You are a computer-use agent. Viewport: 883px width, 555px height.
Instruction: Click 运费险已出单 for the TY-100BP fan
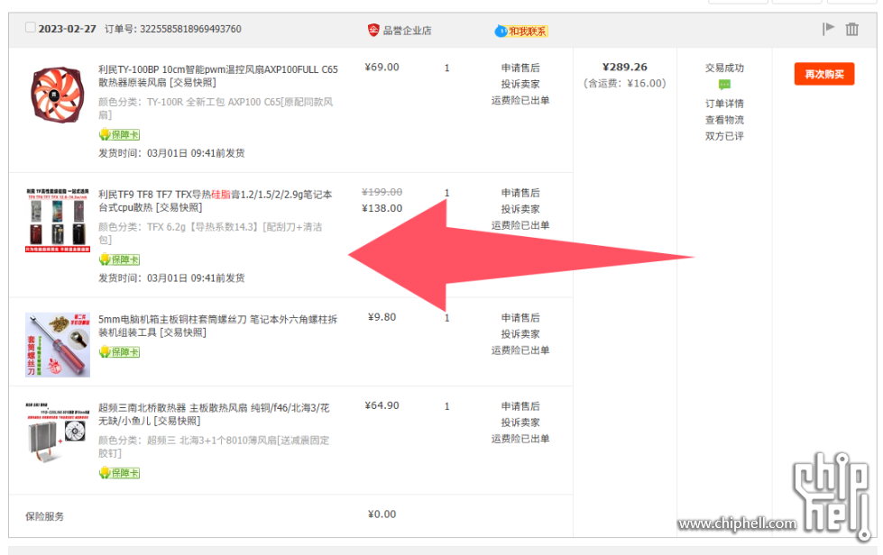(x=520, y=101)
